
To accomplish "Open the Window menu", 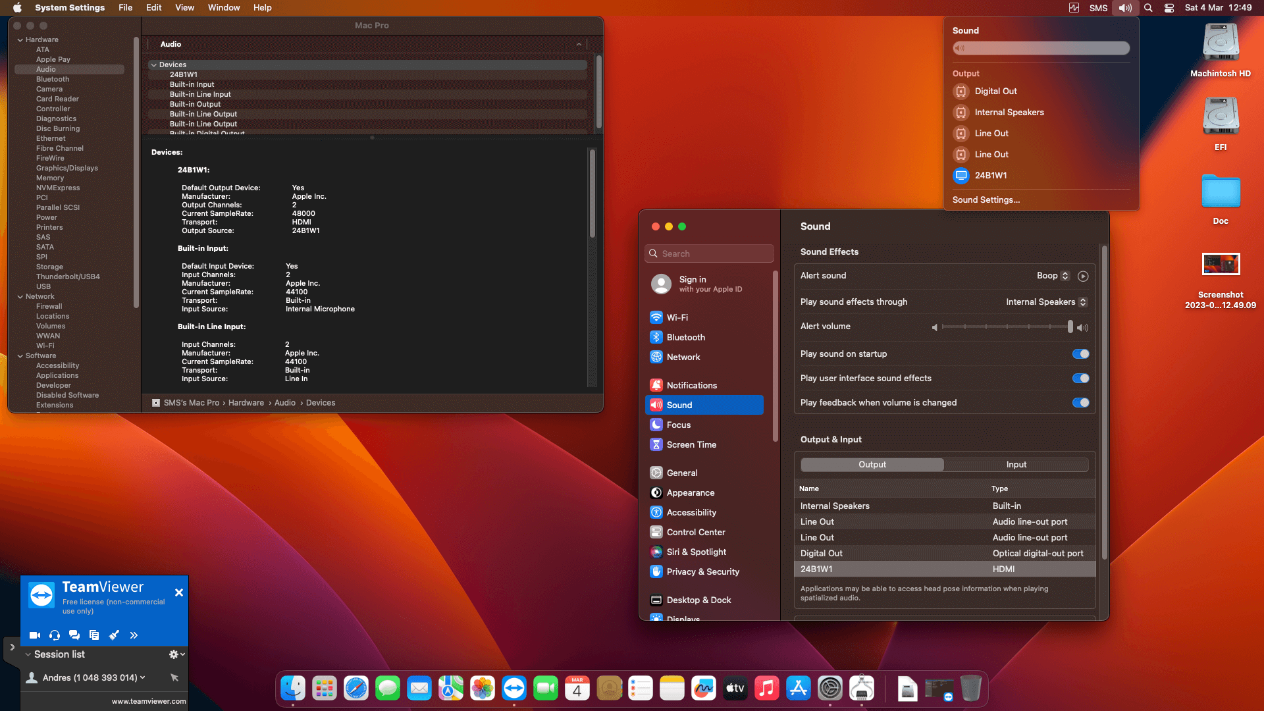I will tap(223, 8).
